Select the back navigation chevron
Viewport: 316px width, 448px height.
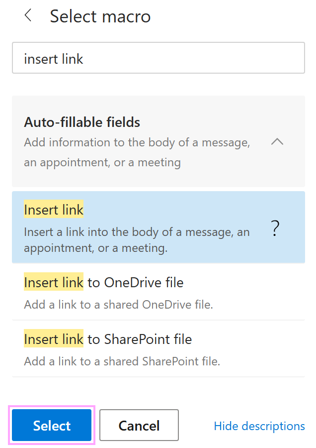tap(28, 15)
